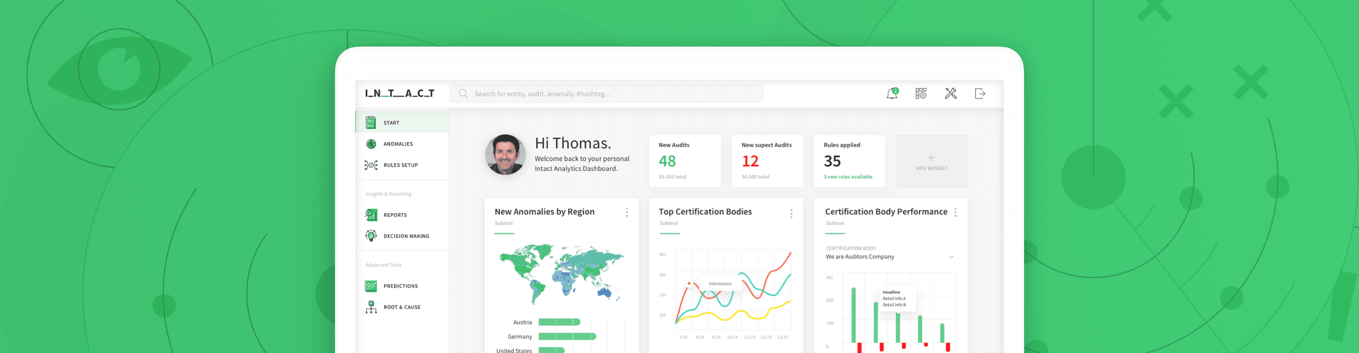Image resolution: width=1359 pixels, height=353 pixels.
Task: Click the Anomalies sidebar icon
Action: tap(371, 144)
